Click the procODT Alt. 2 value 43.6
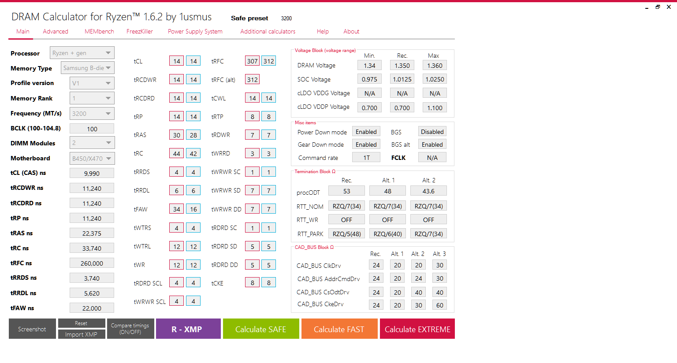Image resolution: width=677 pixels, height=363 pixels. click(428, 191)
